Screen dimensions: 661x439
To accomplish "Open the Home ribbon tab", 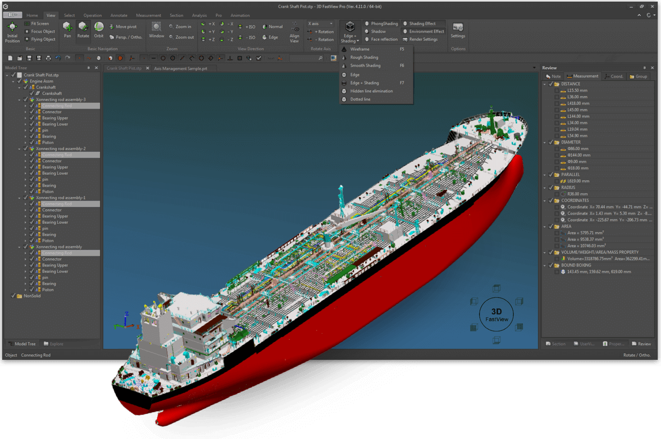I will [x=32, y=15].
